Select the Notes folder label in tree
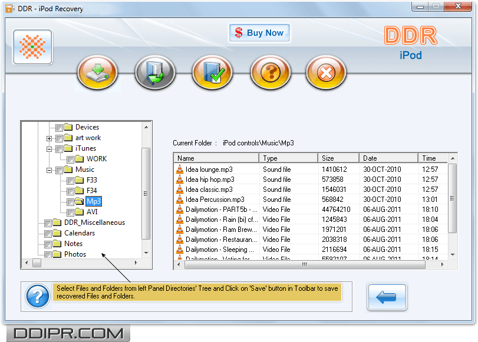 tap(74, 244)
